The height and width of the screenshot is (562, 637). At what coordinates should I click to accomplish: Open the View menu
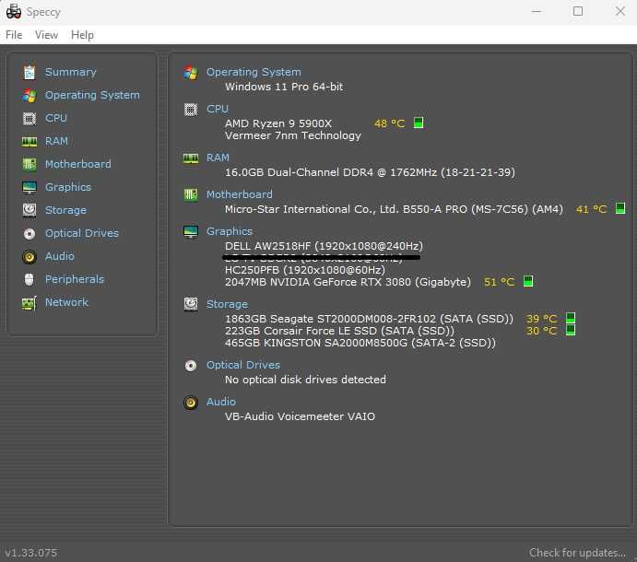[x=46, y=35]
